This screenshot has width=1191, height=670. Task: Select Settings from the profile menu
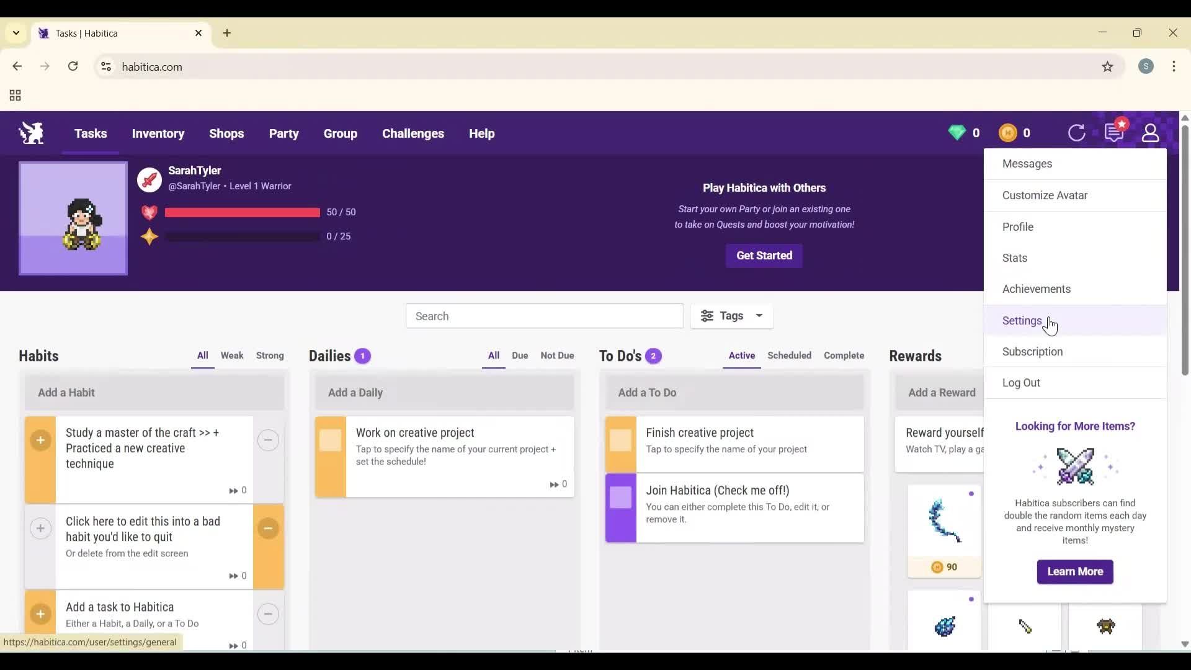point(1022,320)
